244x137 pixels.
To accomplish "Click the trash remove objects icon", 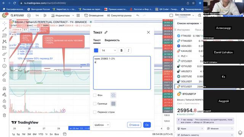I will pyautogui.click(x=4, y=115).
